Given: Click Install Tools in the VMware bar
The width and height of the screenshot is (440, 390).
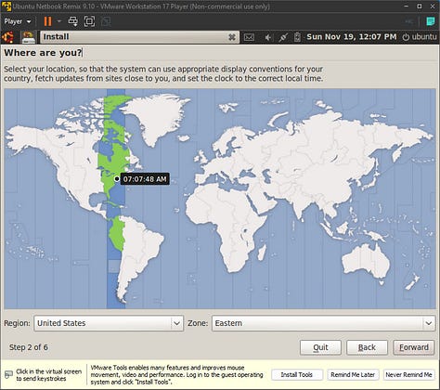Looking at the screenshot, I should pos(297,375).
